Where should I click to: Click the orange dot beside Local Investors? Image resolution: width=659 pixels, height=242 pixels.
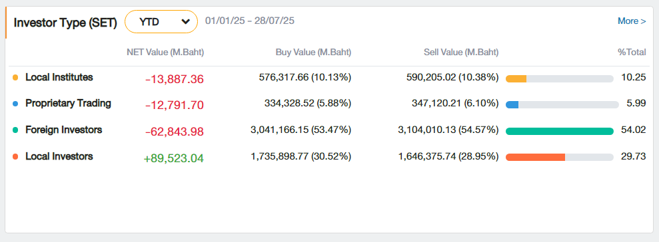pos(15,156)
